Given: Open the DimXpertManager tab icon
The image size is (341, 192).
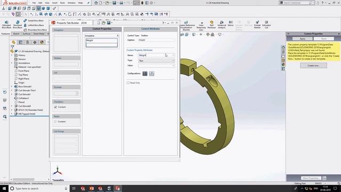Looking at the screenshot, I should [x=35, y=42].
